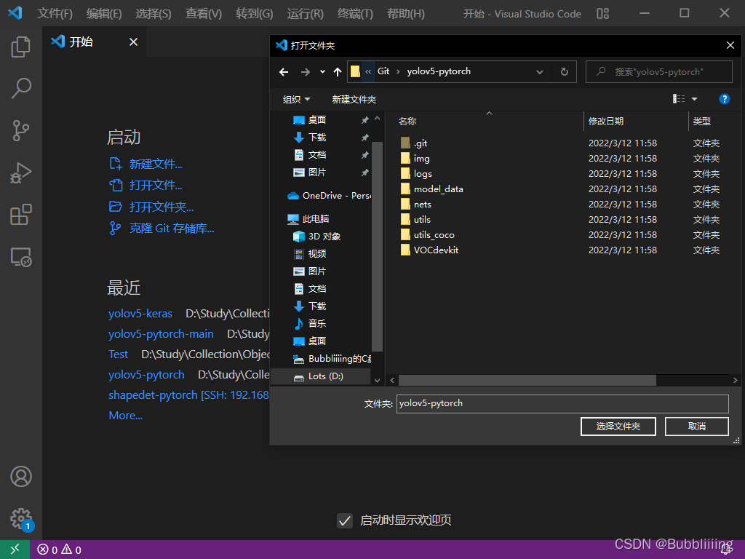This screenshot has height=559, width=745.
Task: Open view options dropdown arrow
Action: click(x=694, y=99)
